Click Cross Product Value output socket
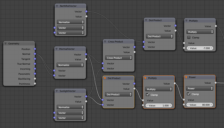Screen dimensions: 224x128 (134, 52)
